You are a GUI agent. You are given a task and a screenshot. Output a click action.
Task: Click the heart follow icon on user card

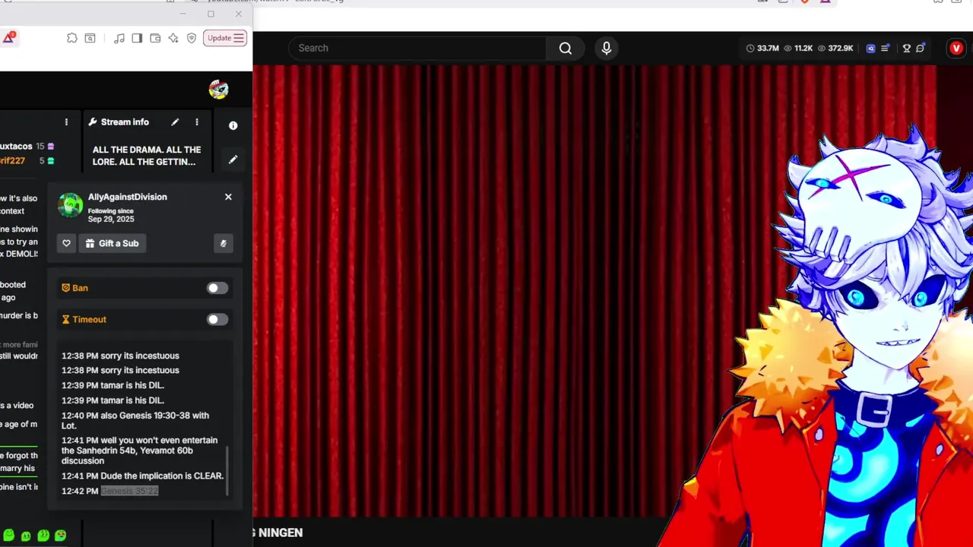(66, 243)
